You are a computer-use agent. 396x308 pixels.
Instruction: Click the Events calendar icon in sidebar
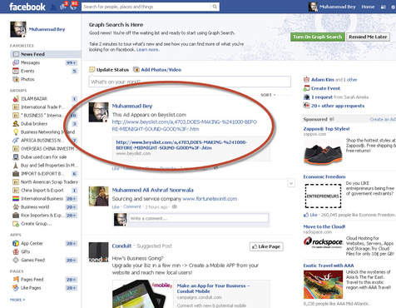tap(16, 71)
